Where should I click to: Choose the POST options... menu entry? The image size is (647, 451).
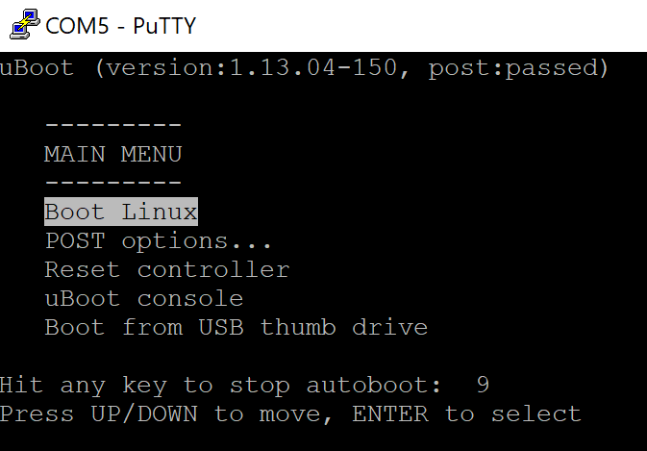158,241
